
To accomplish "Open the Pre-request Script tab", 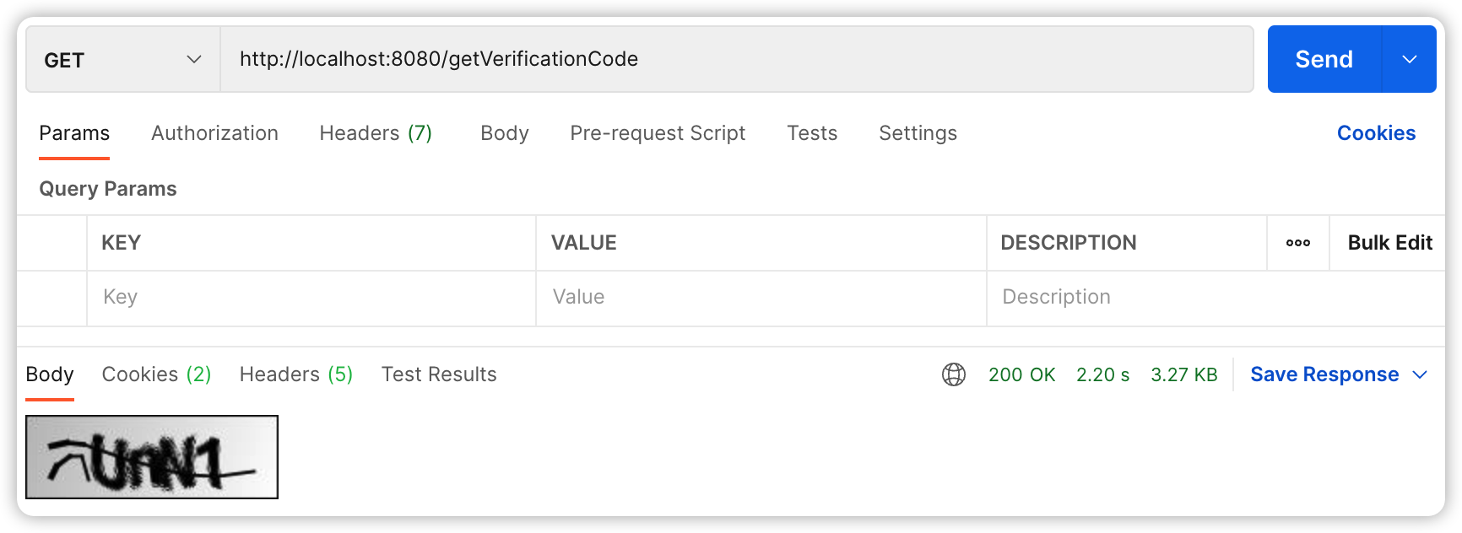I will [658, 133].
